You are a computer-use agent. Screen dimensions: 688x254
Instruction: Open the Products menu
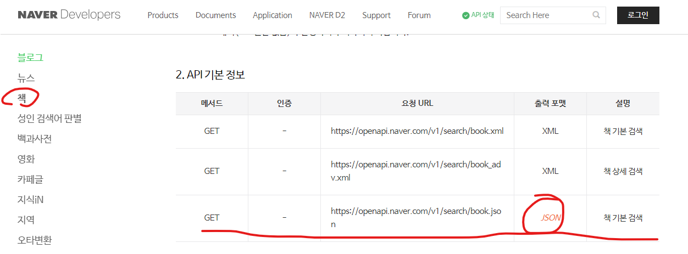(x=163, y=15)
